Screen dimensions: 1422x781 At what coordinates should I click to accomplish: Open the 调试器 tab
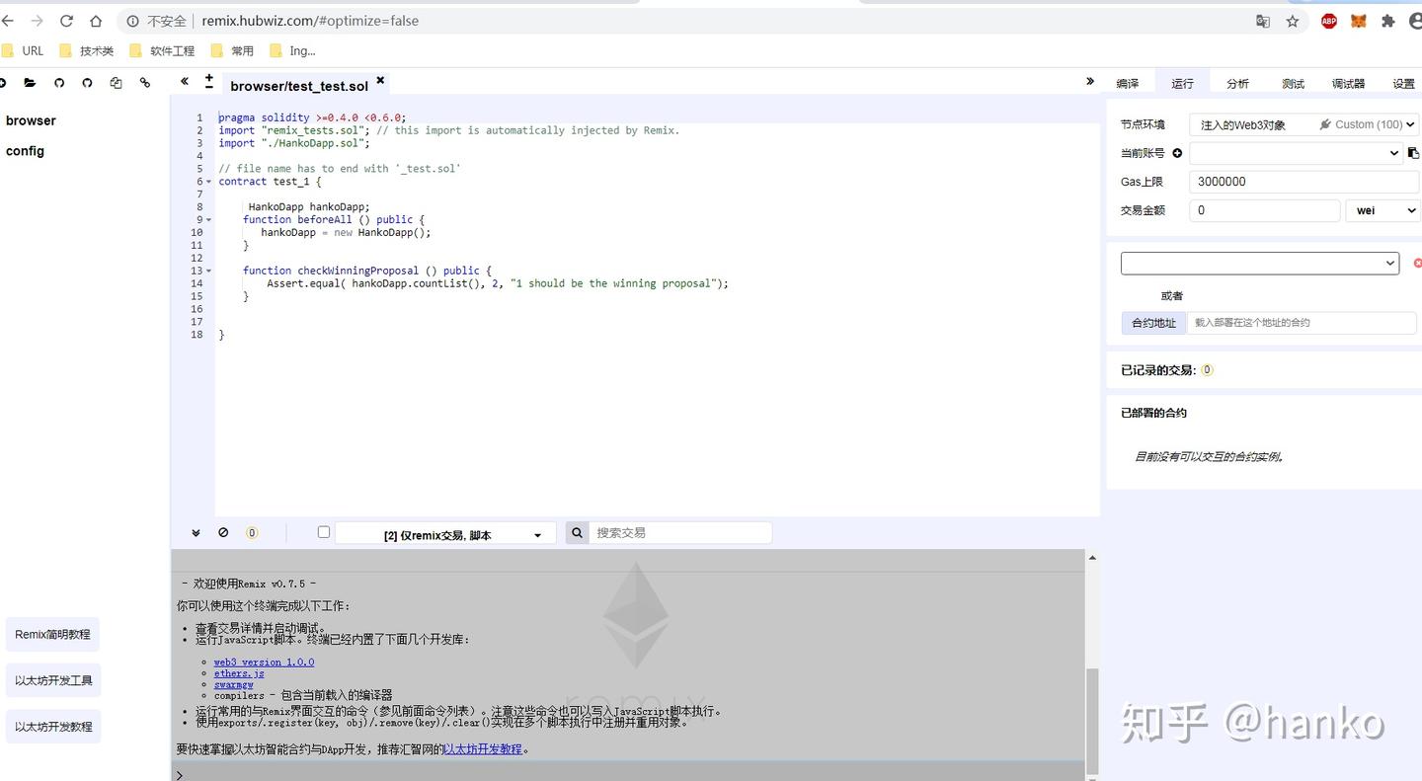tap(1347, 84)
